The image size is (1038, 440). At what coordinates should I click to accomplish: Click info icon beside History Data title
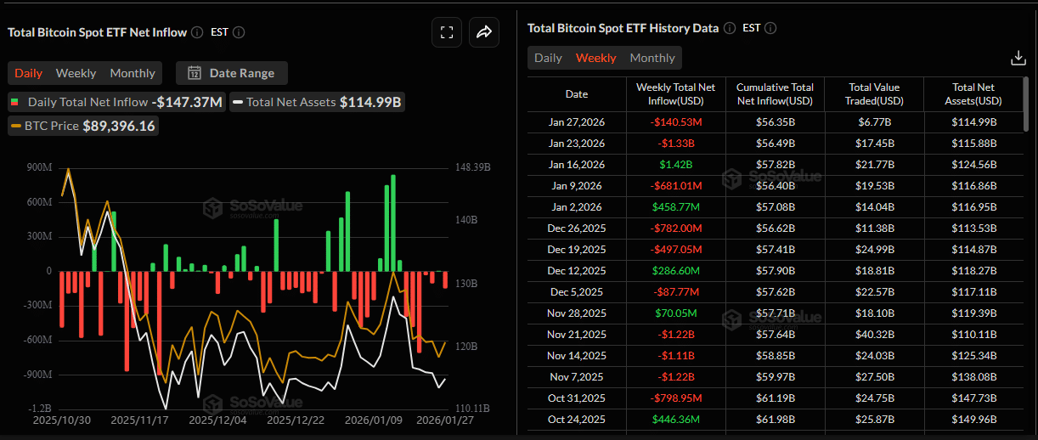(730, 28)
